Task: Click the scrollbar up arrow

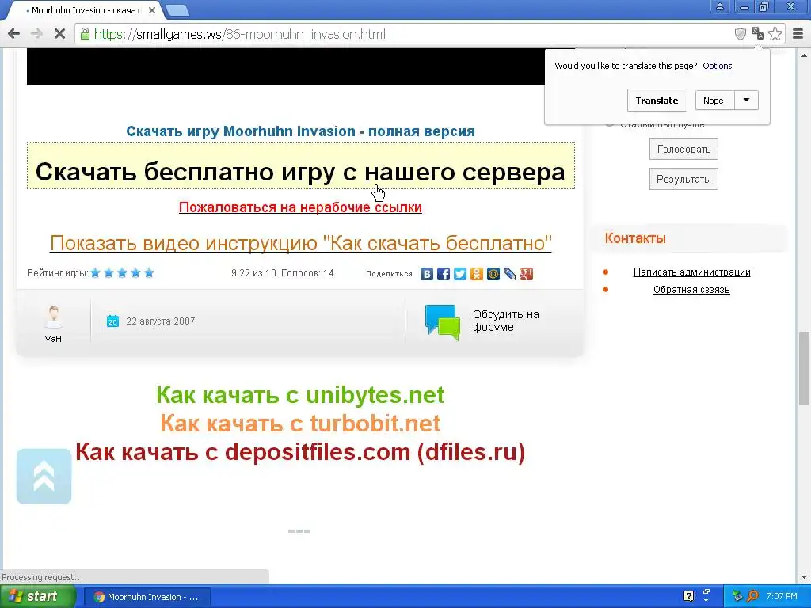Action: click(805, 55)
